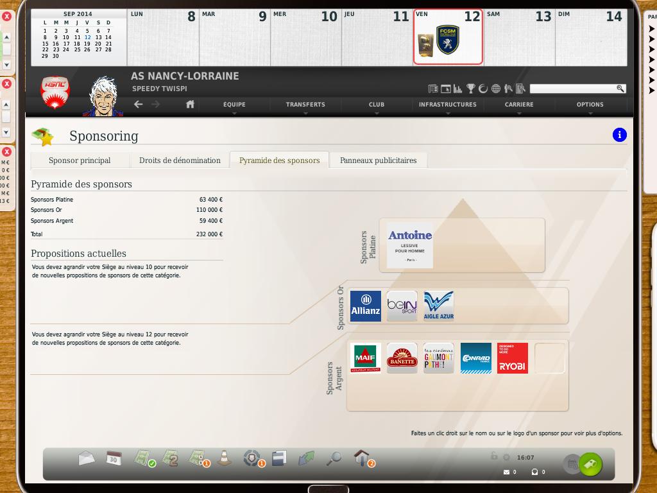Open the mailbox envelope in bottom bar
The width and height of the screenshot is (657, 493).
[87, 458]
